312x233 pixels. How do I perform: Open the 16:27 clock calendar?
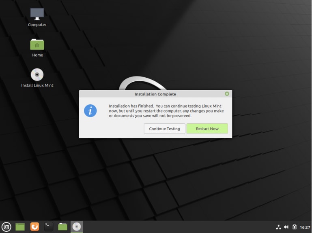[305, 227]
